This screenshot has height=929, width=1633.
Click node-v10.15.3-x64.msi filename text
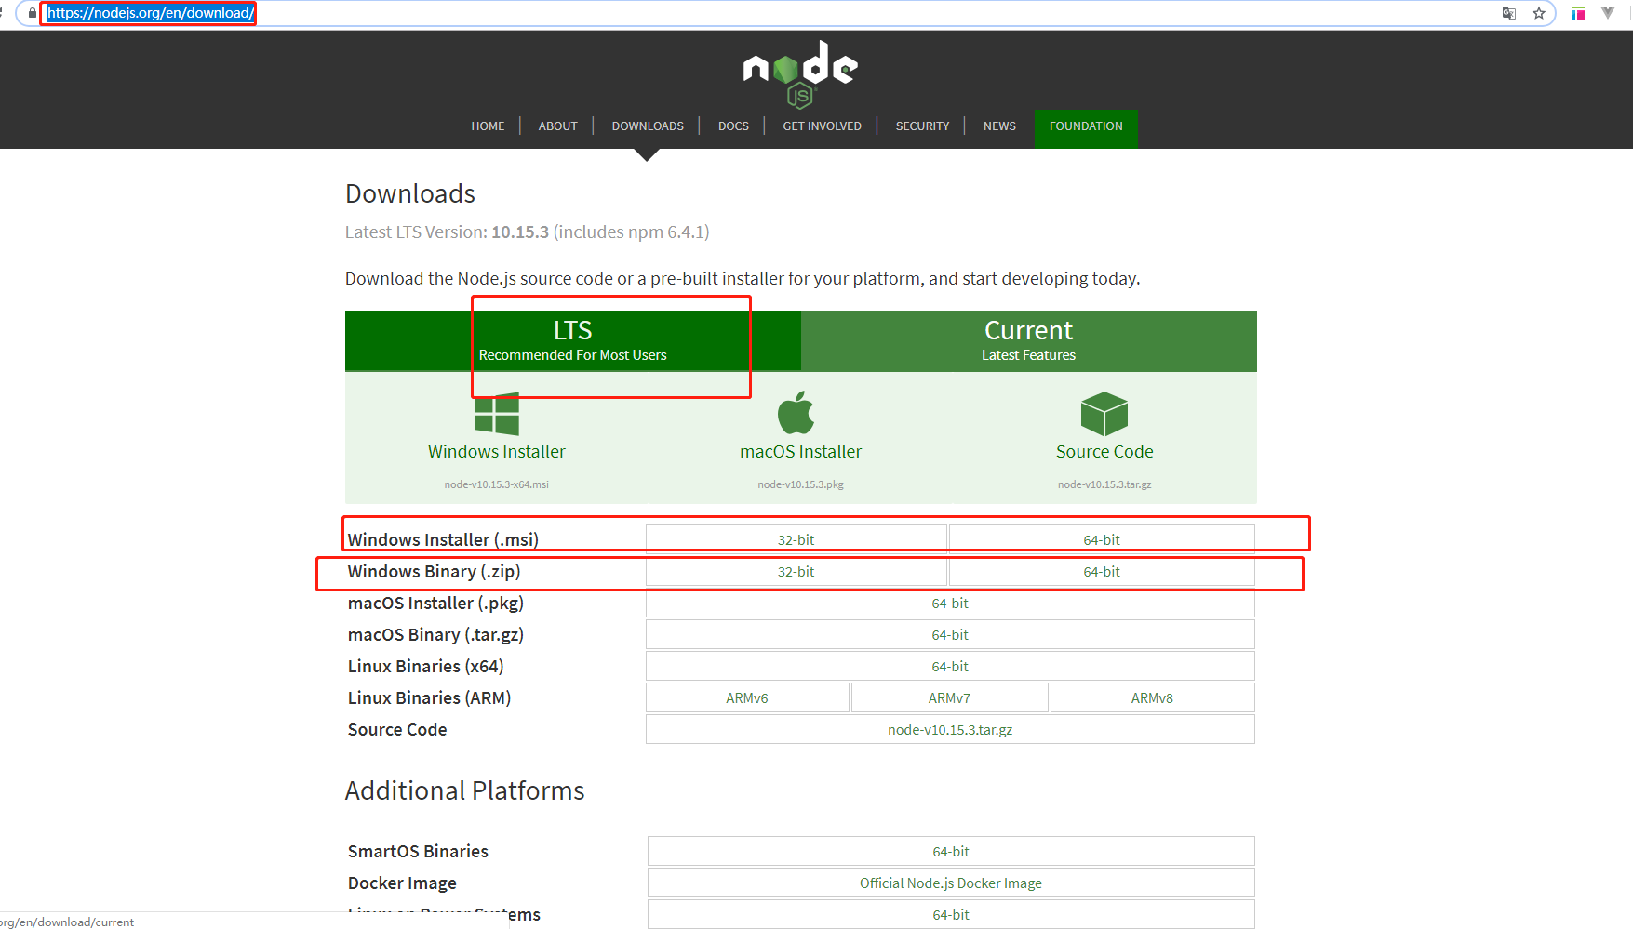point(497,484)
